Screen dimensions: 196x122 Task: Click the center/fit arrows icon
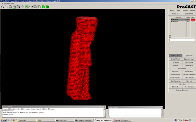pos(19,7)
